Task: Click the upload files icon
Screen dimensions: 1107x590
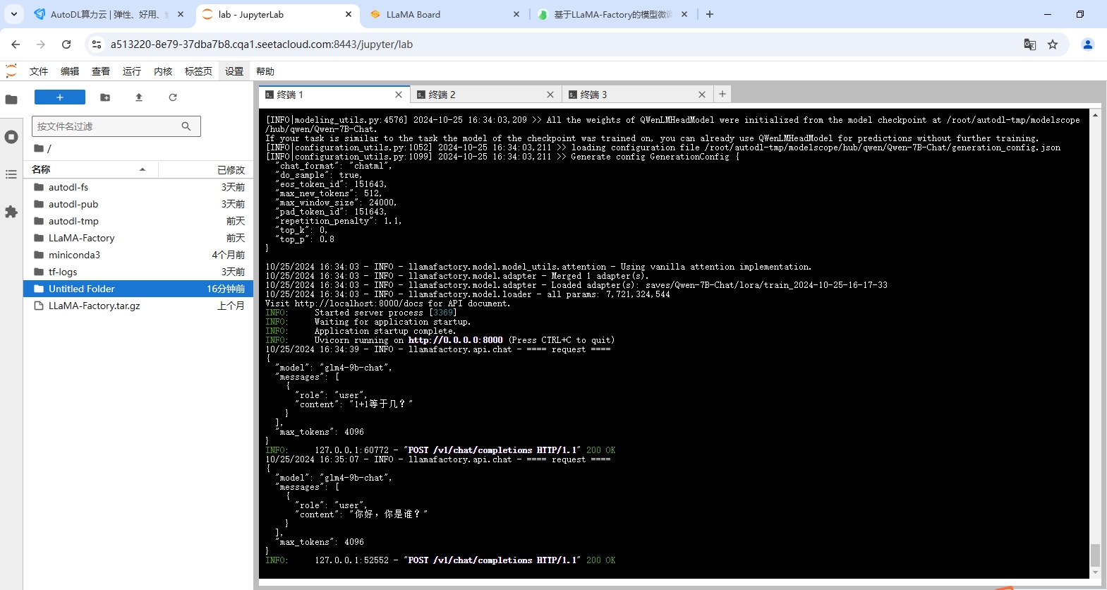Action: pos(139,97)
